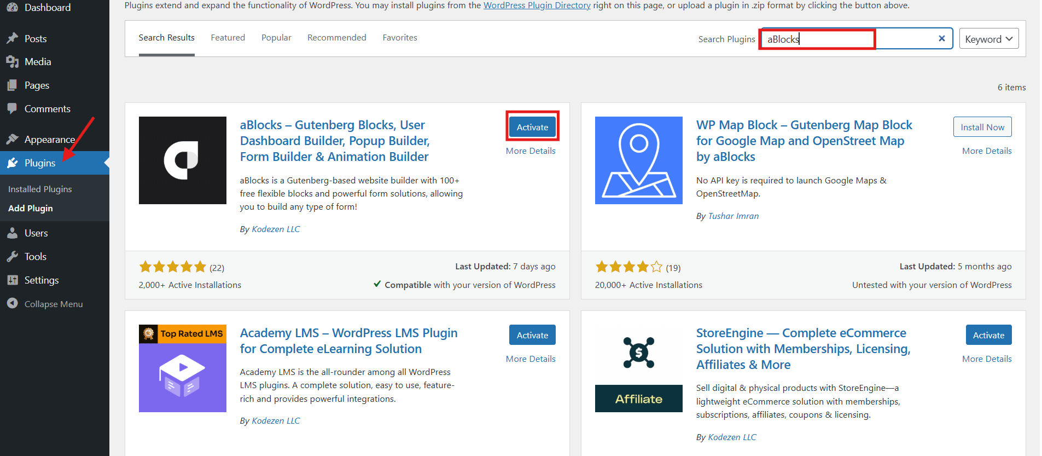Screen dimensions: 1042x456
Task: Activate the aBlocks plugin
Action: [x=532, y=127]
